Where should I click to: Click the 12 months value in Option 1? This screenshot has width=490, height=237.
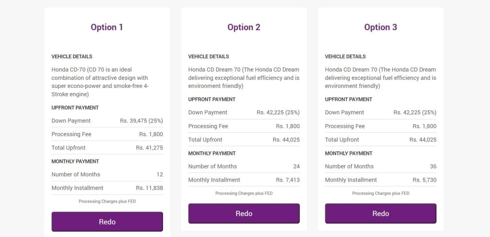160,174
